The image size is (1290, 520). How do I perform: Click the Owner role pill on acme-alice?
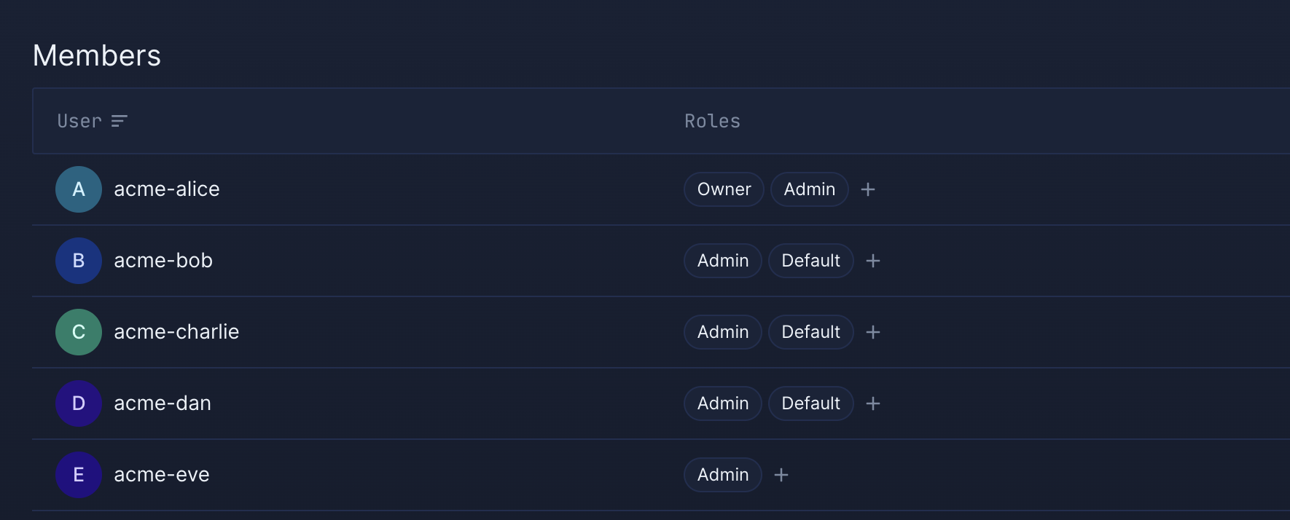[x=723, y=189]
